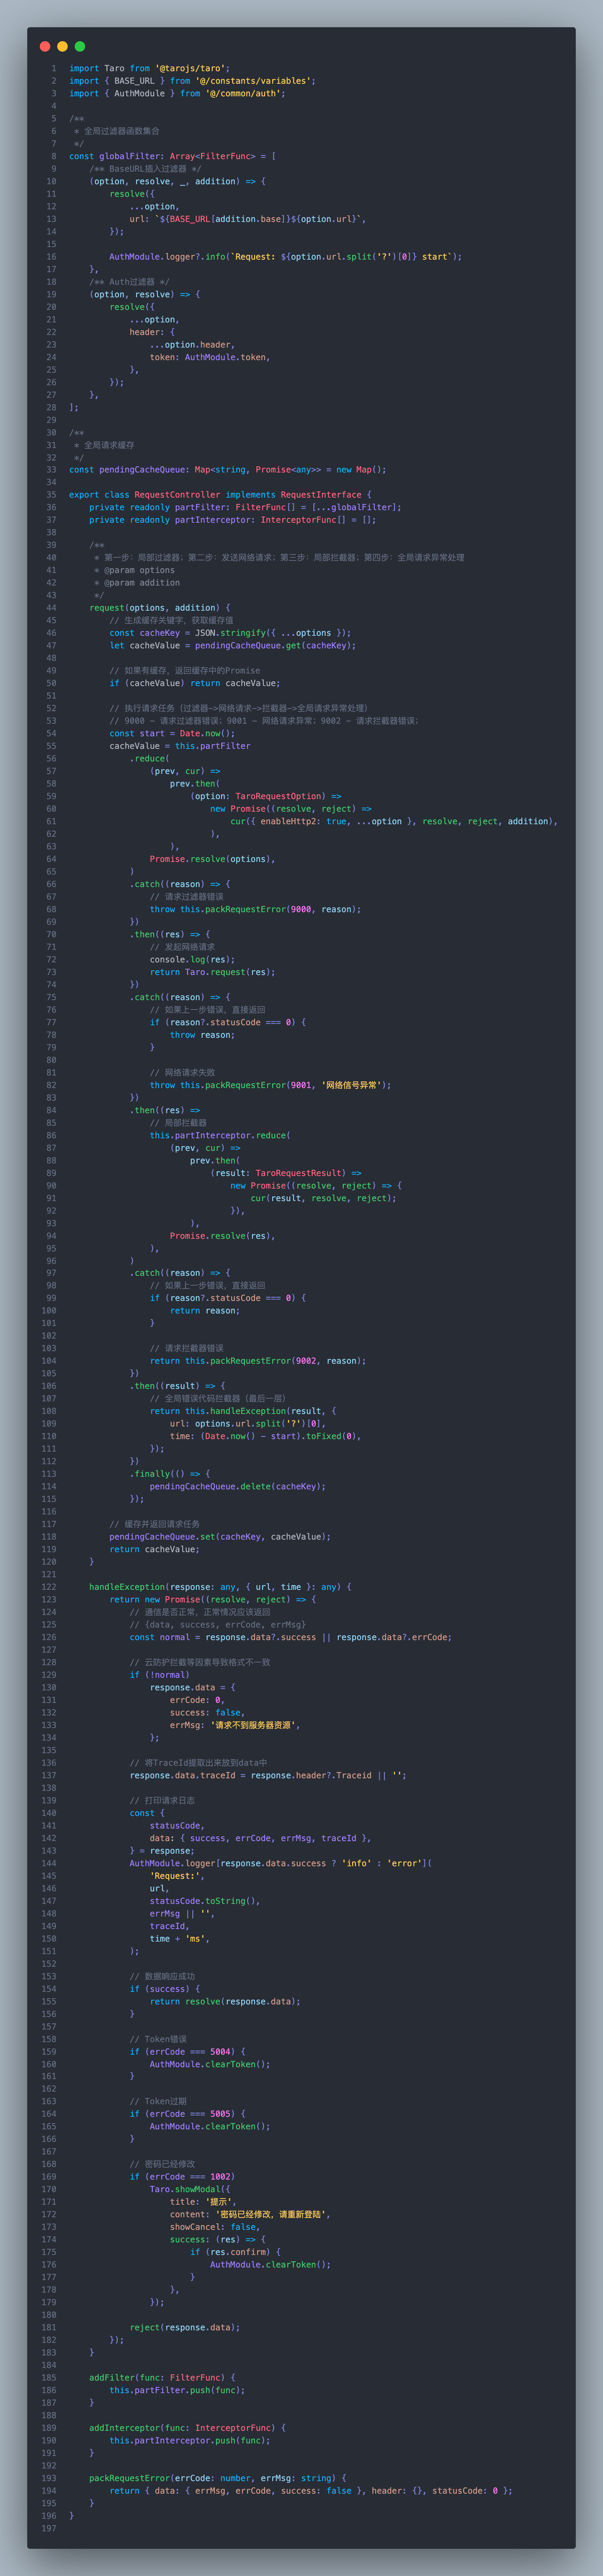Click "this.partInterceptor.reduce(" line

click(220, 1135)
